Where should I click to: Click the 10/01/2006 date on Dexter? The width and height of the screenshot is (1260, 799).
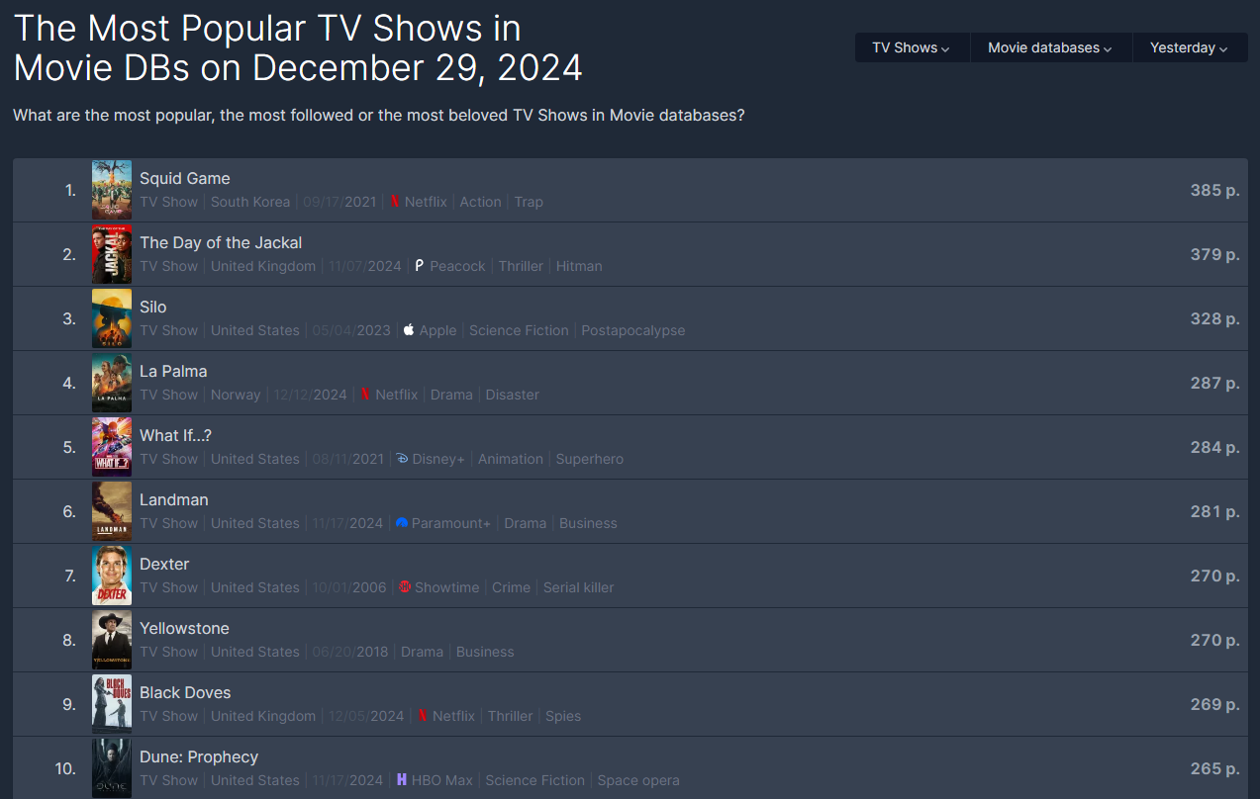click(x=349, y=587)
